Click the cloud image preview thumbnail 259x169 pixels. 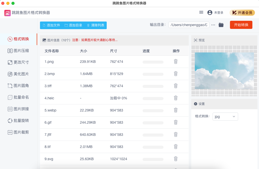tap(224, 70)
